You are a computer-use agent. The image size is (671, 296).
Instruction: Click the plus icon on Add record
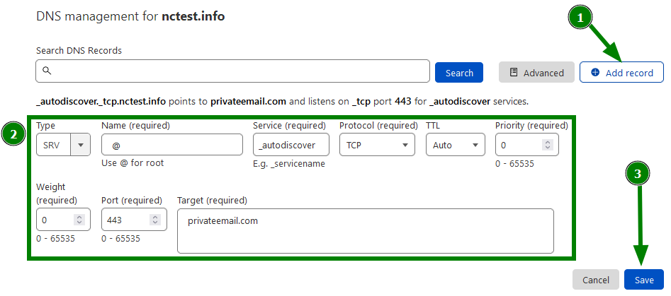point(594,73)
